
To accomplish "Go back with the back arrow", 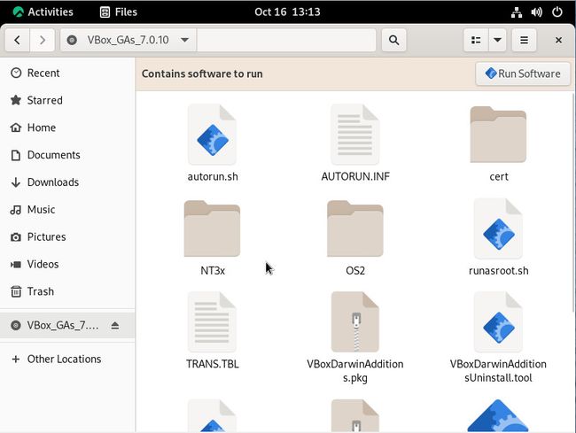I will click(17, 40).
